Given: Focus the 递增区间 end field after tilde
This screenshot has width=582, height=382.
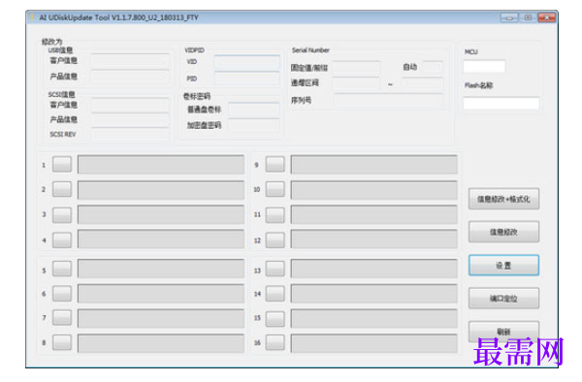Looking at the screenshot, I should pyautogui.click(x=422, y=83).
